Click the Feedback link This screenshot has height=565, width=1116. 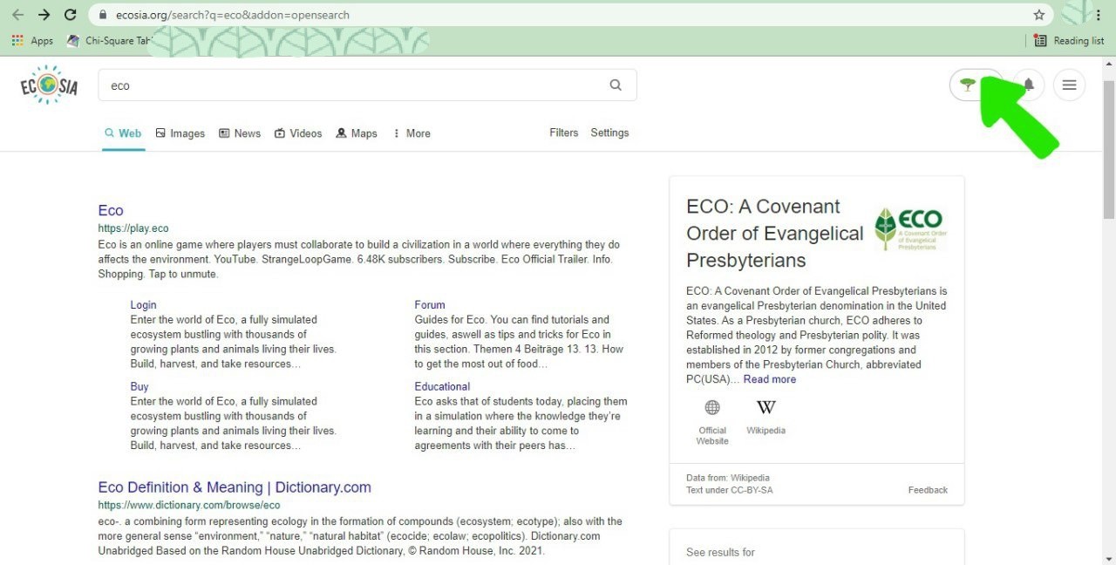tap(928, 490)
